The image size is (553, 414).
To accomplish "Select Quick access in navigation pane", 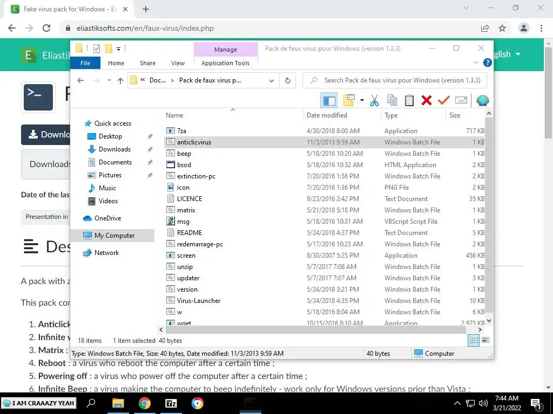I will pos(112,123).
